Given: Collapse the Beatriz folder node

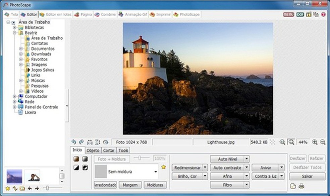Looking at the screenshot, I should point(14,33).
